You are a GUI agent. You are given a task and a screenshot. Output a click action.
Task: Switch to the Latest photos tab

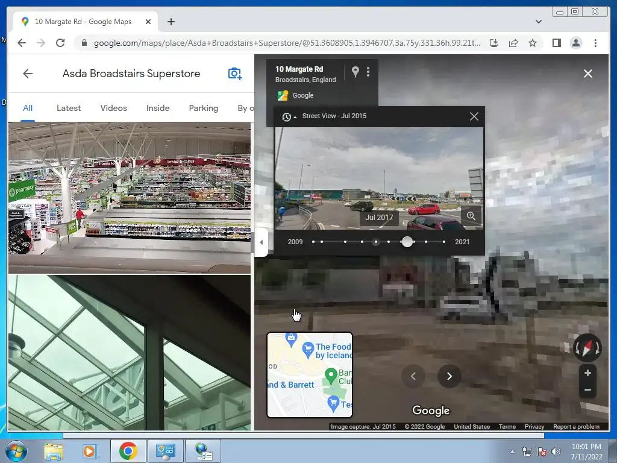coord(69,109)
